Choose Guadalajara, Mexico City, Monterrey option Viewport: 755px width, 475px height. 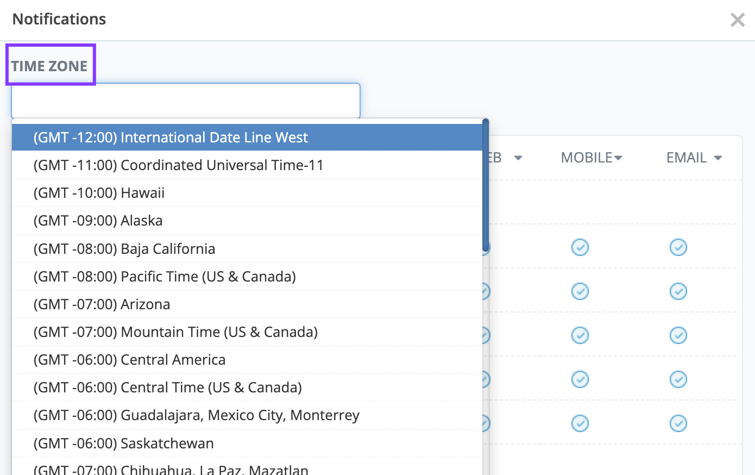coord(196,415)
